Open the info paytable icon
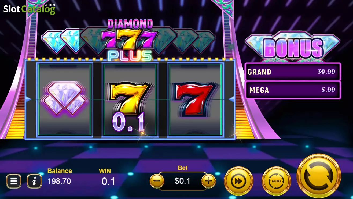Screen dimensions: 353x199 click(34, 181)
